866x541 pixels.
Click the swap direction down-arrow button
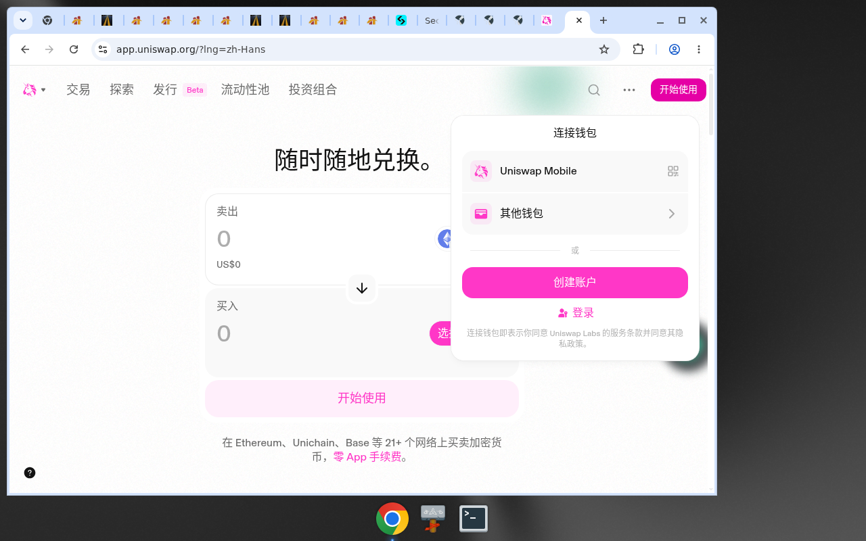[x=362, y=288]
